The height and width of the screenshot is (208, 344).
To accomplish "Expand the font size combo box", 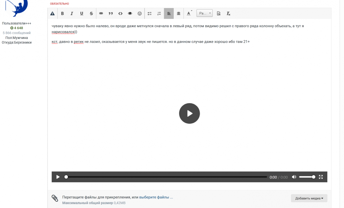I will pos(204,13).
